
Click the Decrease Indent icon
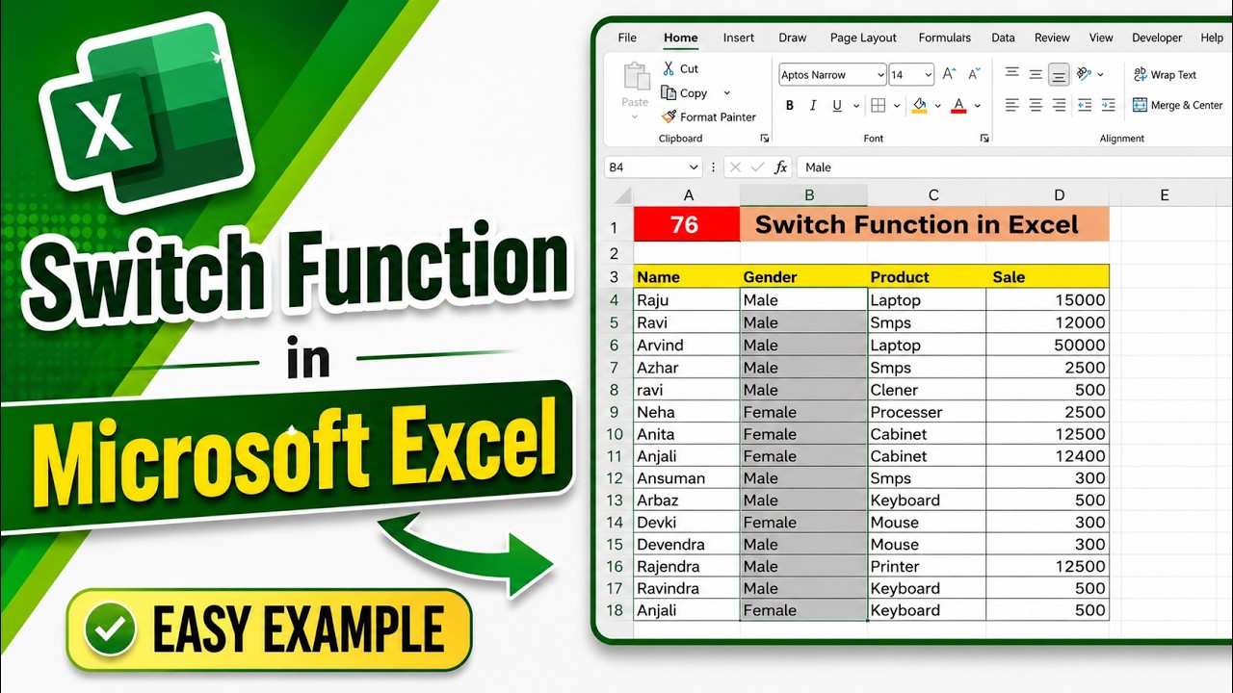coord(1085,105)
